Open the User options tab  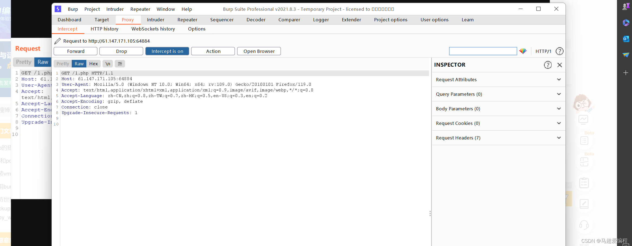click(x=434, y=20)
